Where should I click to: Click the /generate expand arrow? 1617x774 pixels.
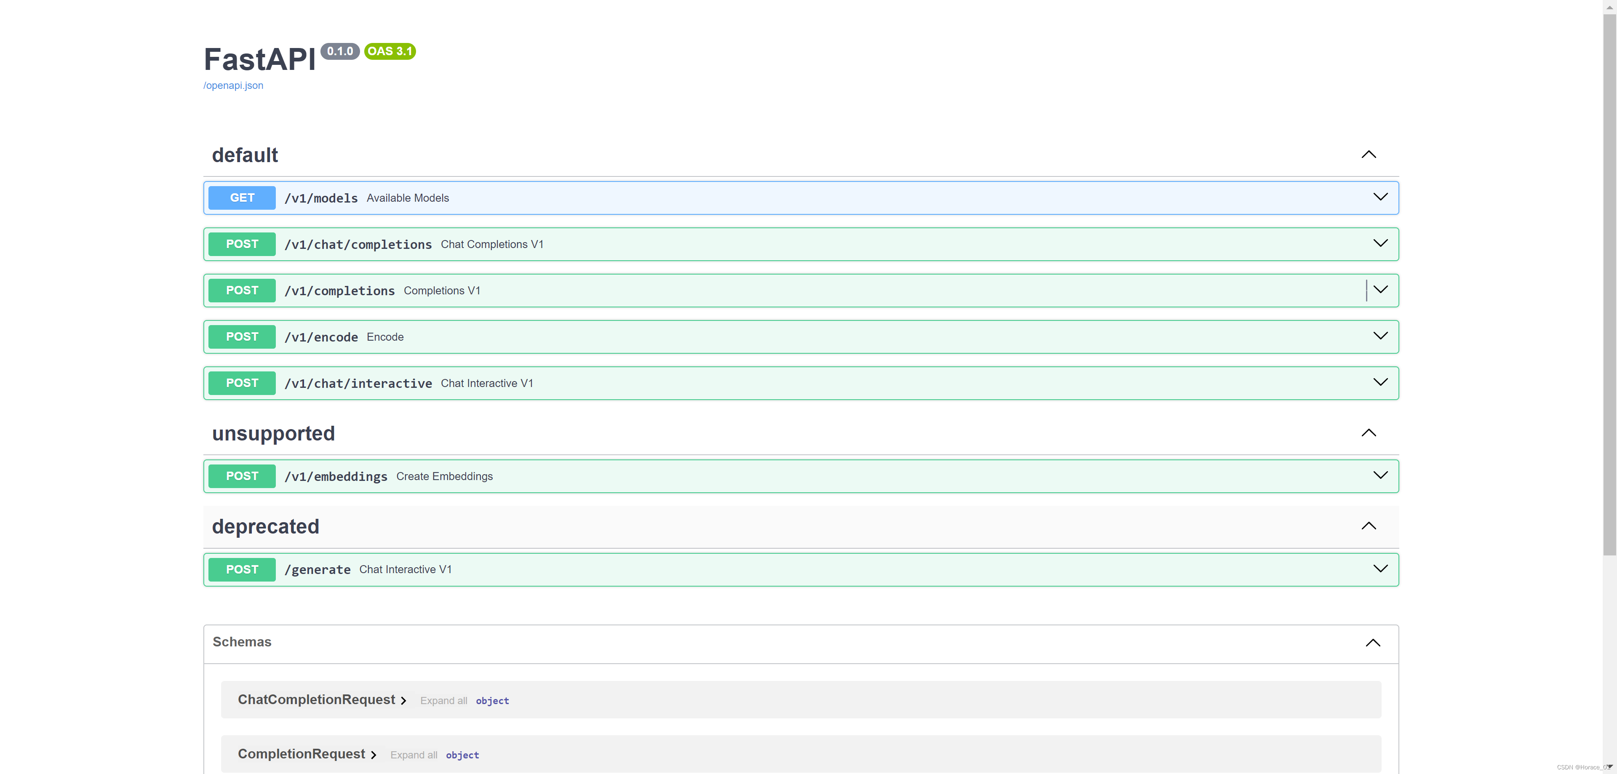coord(1380,569)
